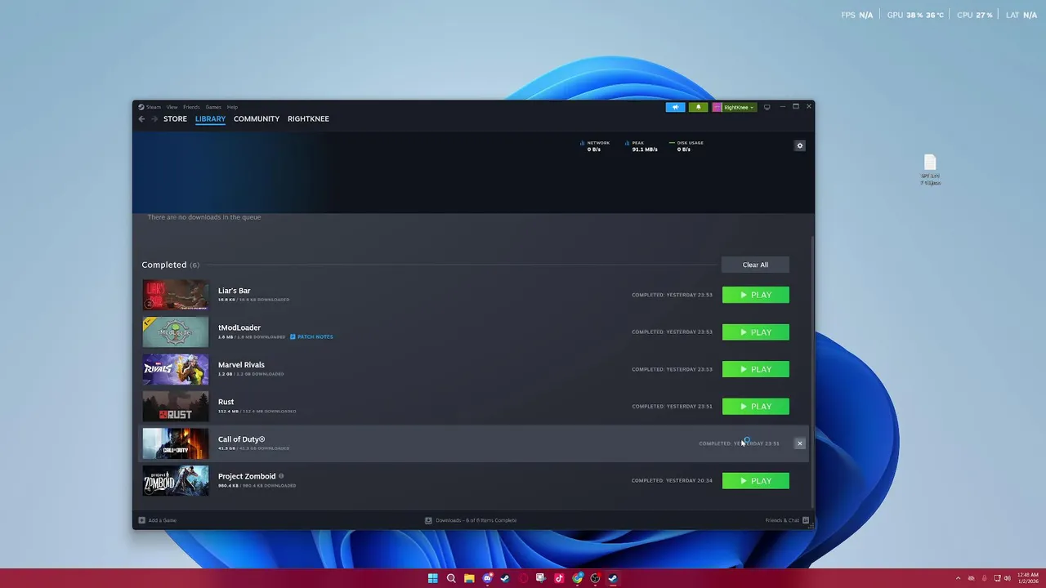Screen dimensions: 1046x588
Task: Open the RightKnee account dropdown
Action: pyautogui.click(x=735, y=107)
